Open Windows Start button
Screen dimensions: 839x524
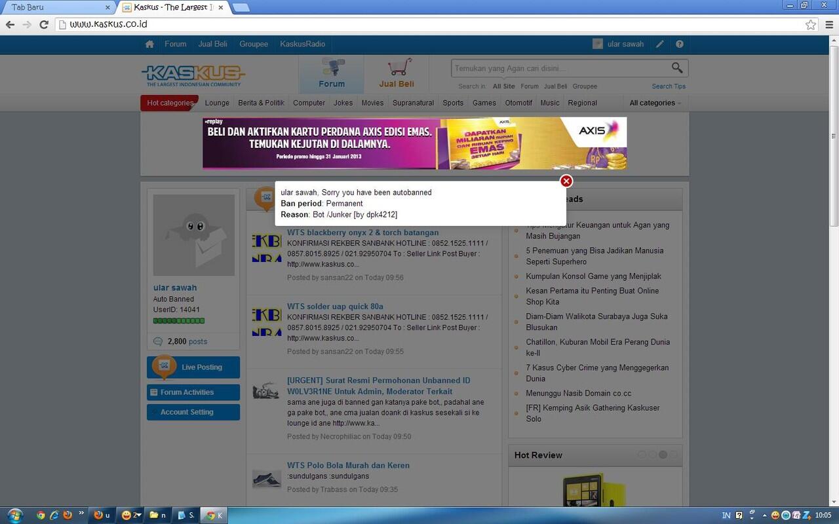point(14,515)
